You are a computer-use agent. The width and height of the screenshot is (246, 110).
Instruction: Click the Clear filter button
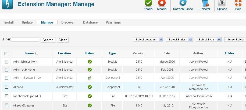click(x=63, y=40)
